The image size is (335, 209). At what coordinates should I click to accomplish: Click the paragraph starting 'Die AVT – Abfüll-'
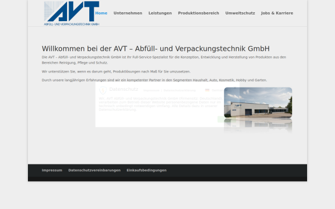164,60
